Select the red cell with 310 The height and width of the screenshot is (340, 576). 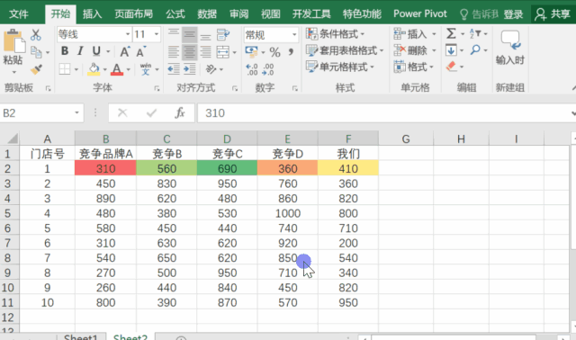pyautogui.click(x=105, y=168)
